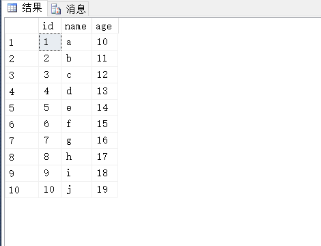Click name cell 'g'
This screenshot has height=246, width=321.
pos(76,141)
